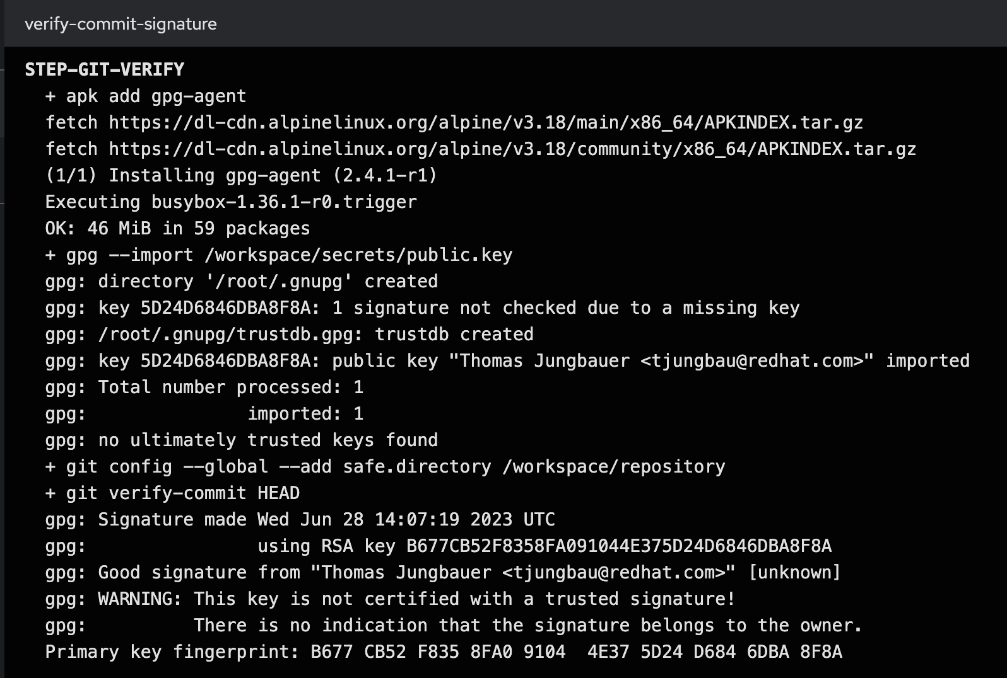This screenshot has width=1007, height=678.
Task: Click the busybox-1.36.1-r0.trigger log line
Action: point(231,202)
